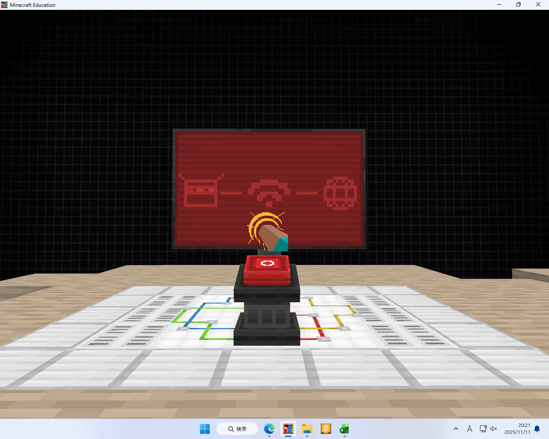This screenshot has width=549, height=439.
Task: Open the Windows Start menu
Action: tap(205, 429)
